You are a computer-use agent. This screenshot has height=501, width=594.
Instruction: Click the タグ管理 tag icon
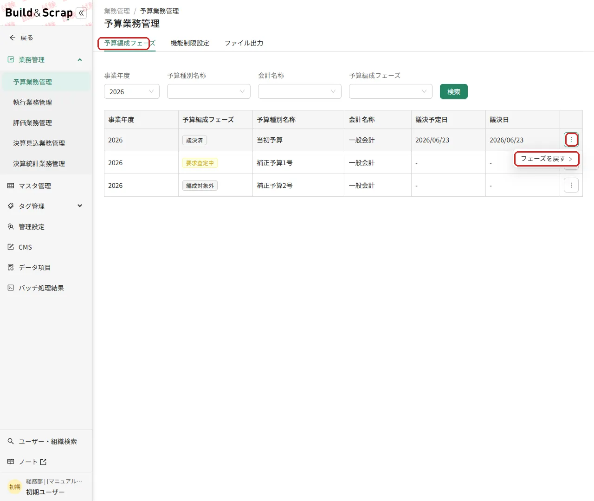pyautogui.click(x=11, y=206)
